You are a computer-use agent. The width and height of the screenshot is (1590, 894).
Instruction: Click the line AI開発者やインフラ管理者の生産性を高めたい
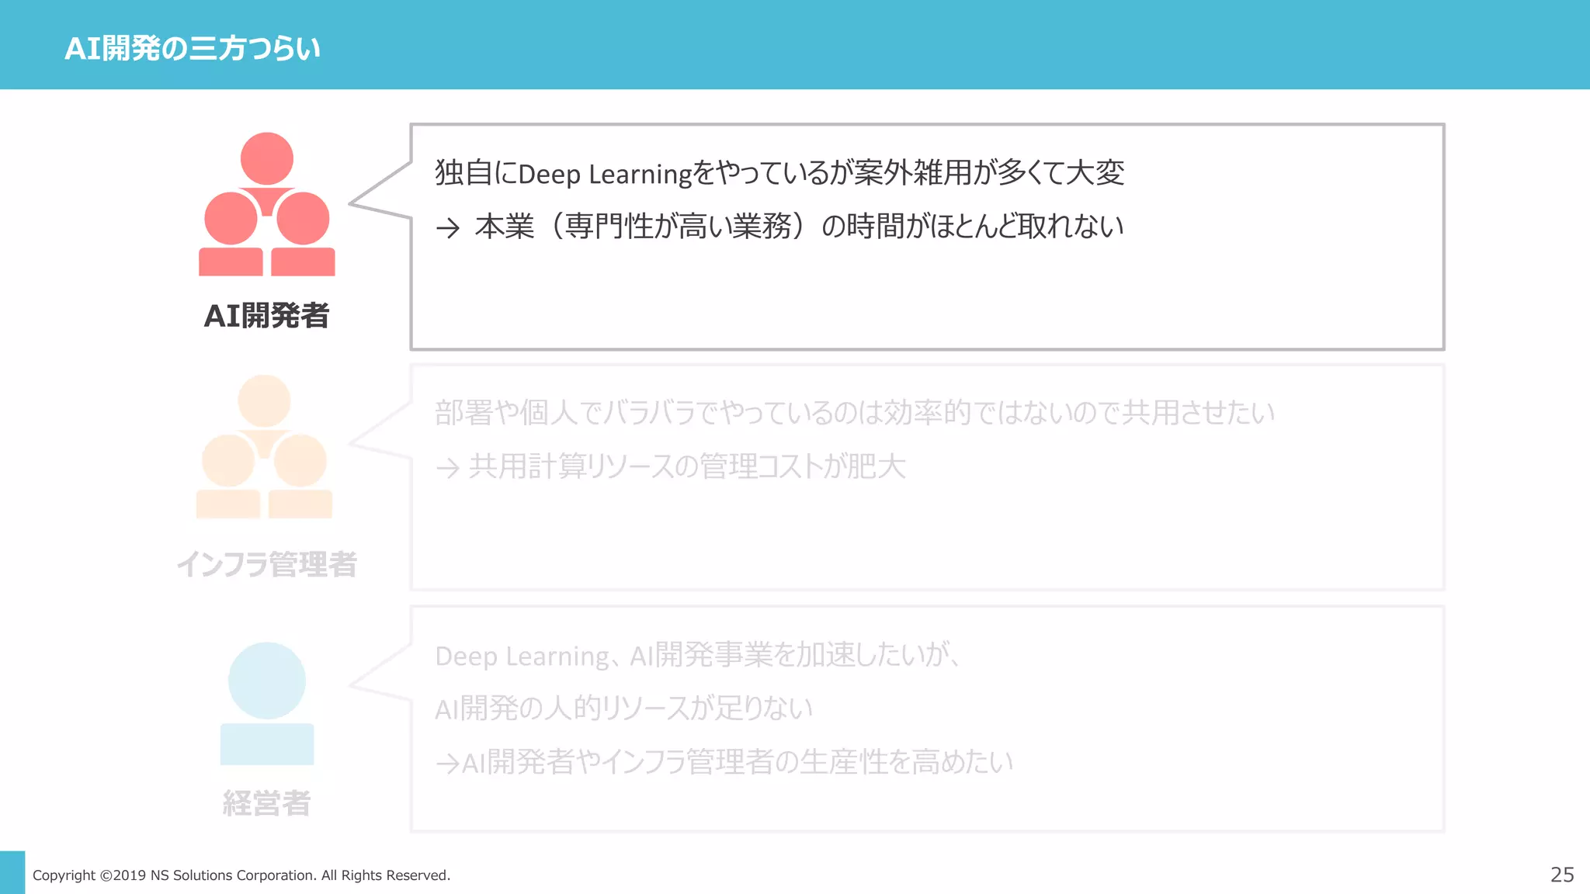738,762
